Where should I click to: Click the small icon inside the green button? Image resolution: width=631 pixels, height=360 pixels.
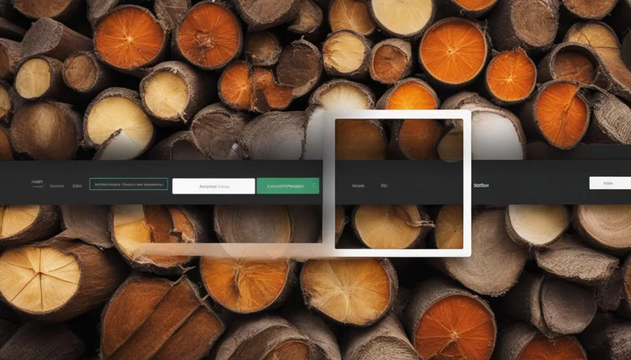tap(314, 185)
